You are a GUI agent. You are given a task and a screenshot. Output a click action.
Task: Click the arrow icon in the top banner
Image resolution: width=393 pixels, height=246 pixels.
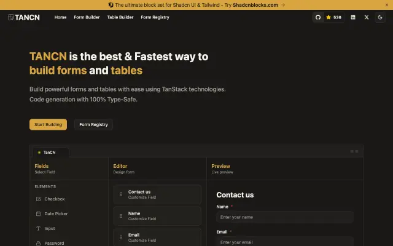click(x=283, y=5)
